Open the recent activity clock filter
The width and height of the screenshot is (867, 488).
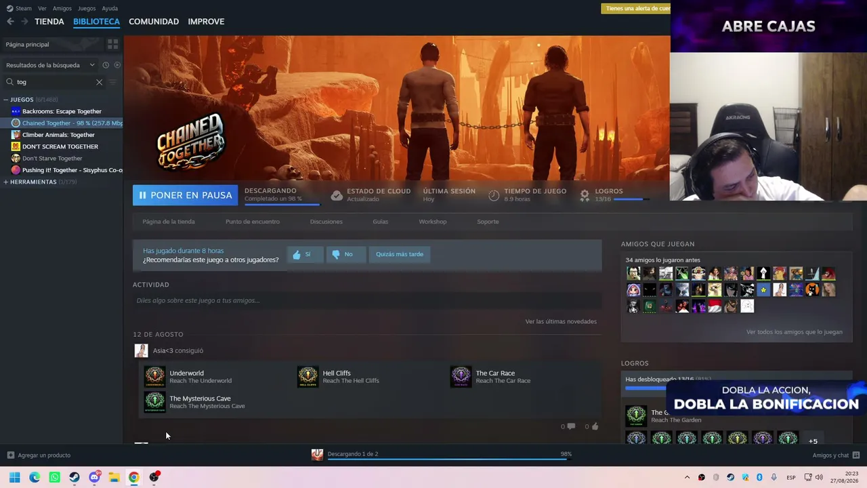(x=106, y=65)
